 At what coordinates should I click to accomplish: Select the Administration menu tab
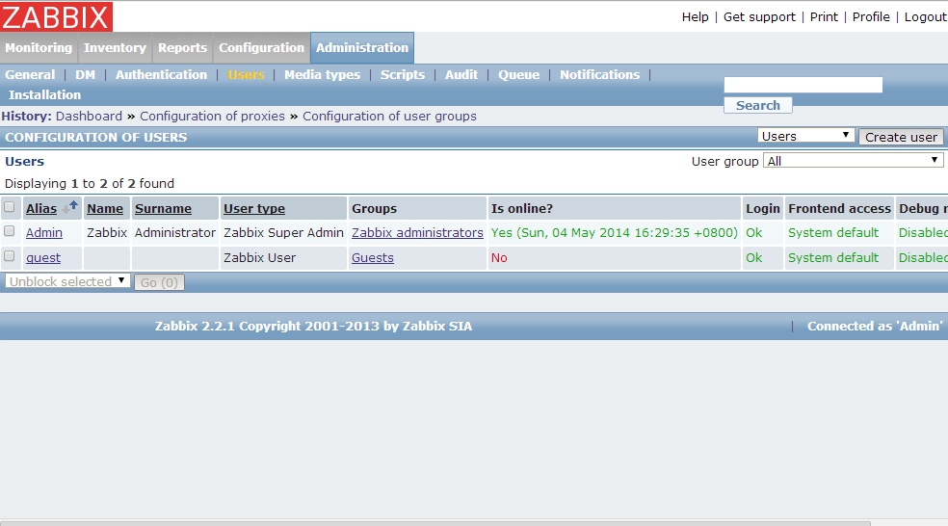362,48
